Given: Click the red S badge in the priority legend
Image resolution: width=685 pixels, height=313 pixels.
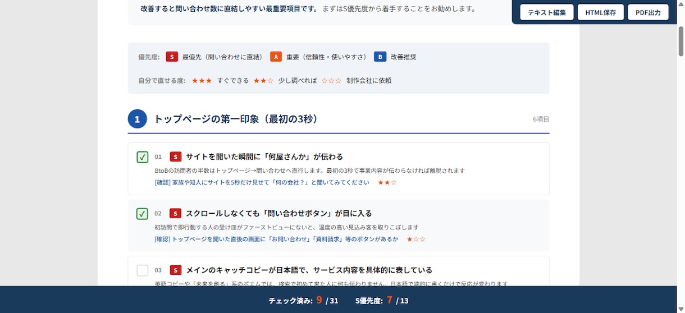Looking at the screenshot, I should 172,57.
